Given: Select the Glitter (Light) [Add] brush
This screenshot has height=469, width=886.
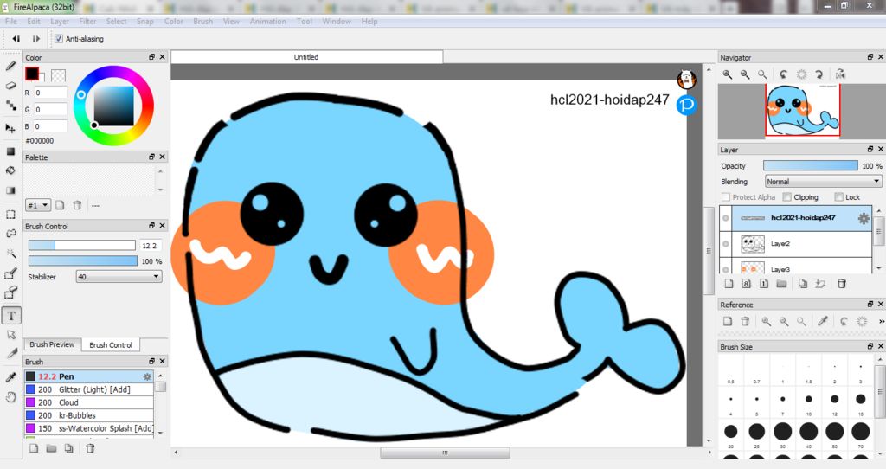Looking at the screenshot, I should [x=89, y=390].
